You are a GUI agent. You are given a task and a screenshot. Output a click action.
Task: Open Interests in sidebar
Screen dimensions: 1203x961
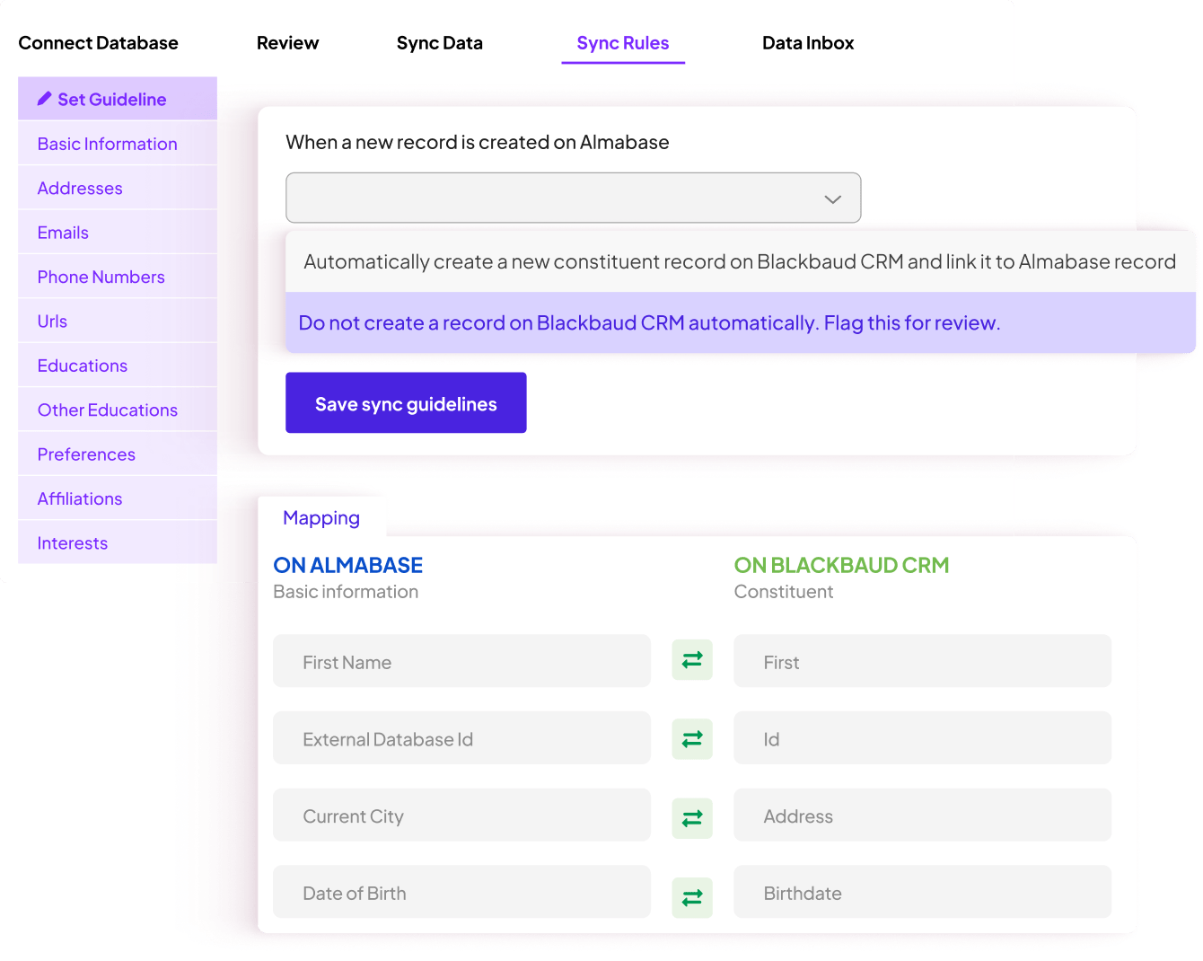point(118,542)
